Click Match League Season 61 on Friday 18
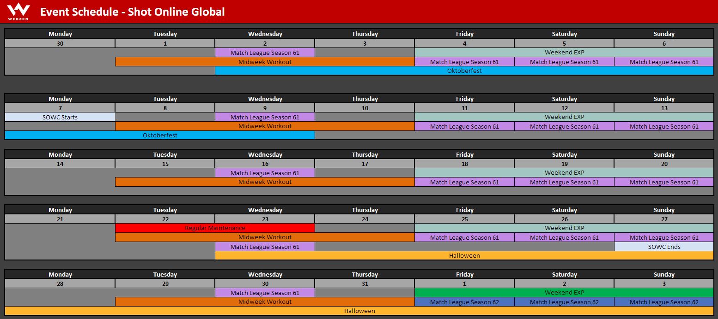This screenshot has width=718, height=319. click(x=464, y=182)
